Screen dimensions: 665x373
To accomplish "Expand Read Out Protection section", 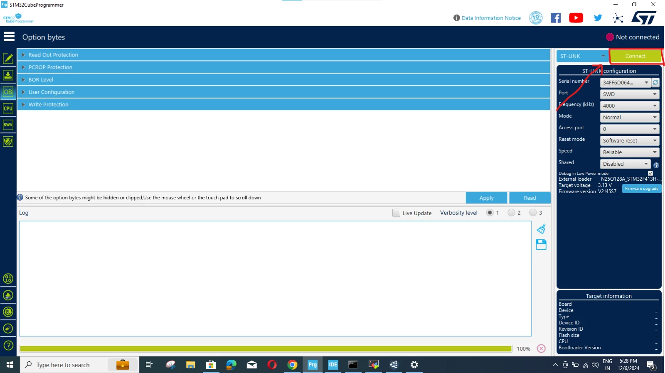I will click(x=284, y=55).
